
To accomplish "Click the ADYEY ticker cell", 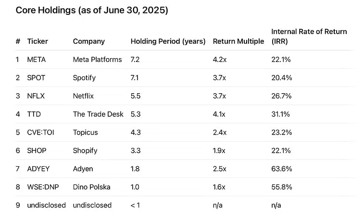I will [x=38, y=169].
